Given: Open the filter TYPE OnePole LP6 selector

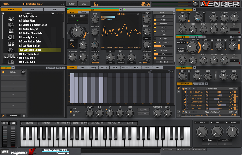Looking at the screenshot, I should 181,42.
